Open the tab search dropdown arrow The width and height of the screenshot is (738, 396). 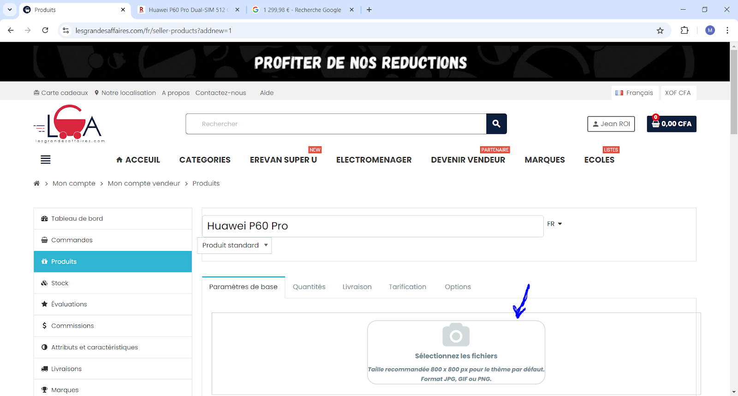click(x=10, y=10)
